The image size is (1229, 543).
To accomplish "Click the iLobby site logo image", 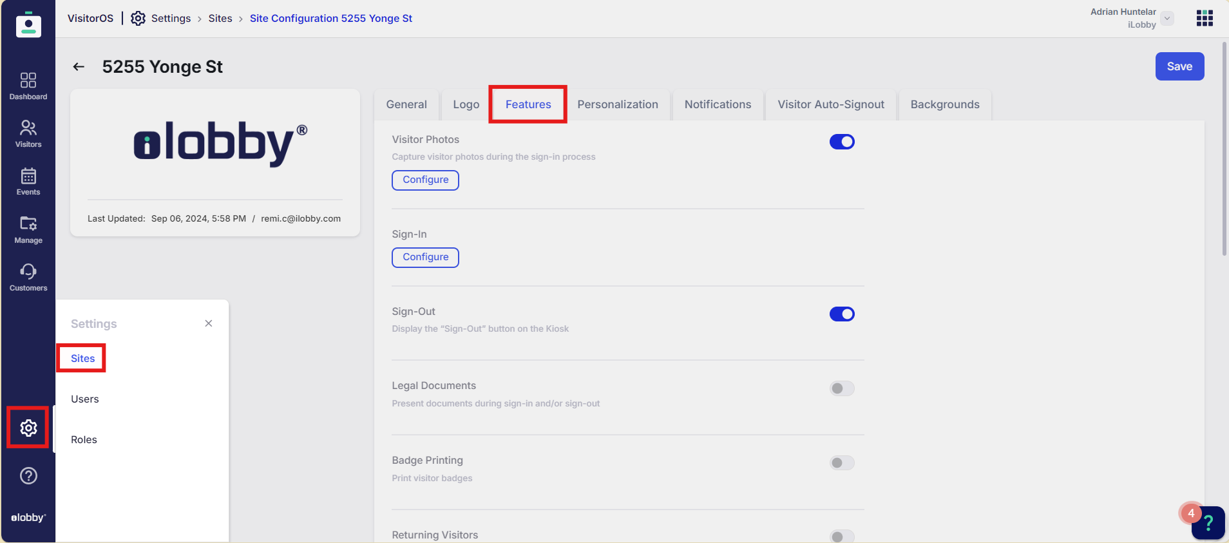I will (220, 143).
